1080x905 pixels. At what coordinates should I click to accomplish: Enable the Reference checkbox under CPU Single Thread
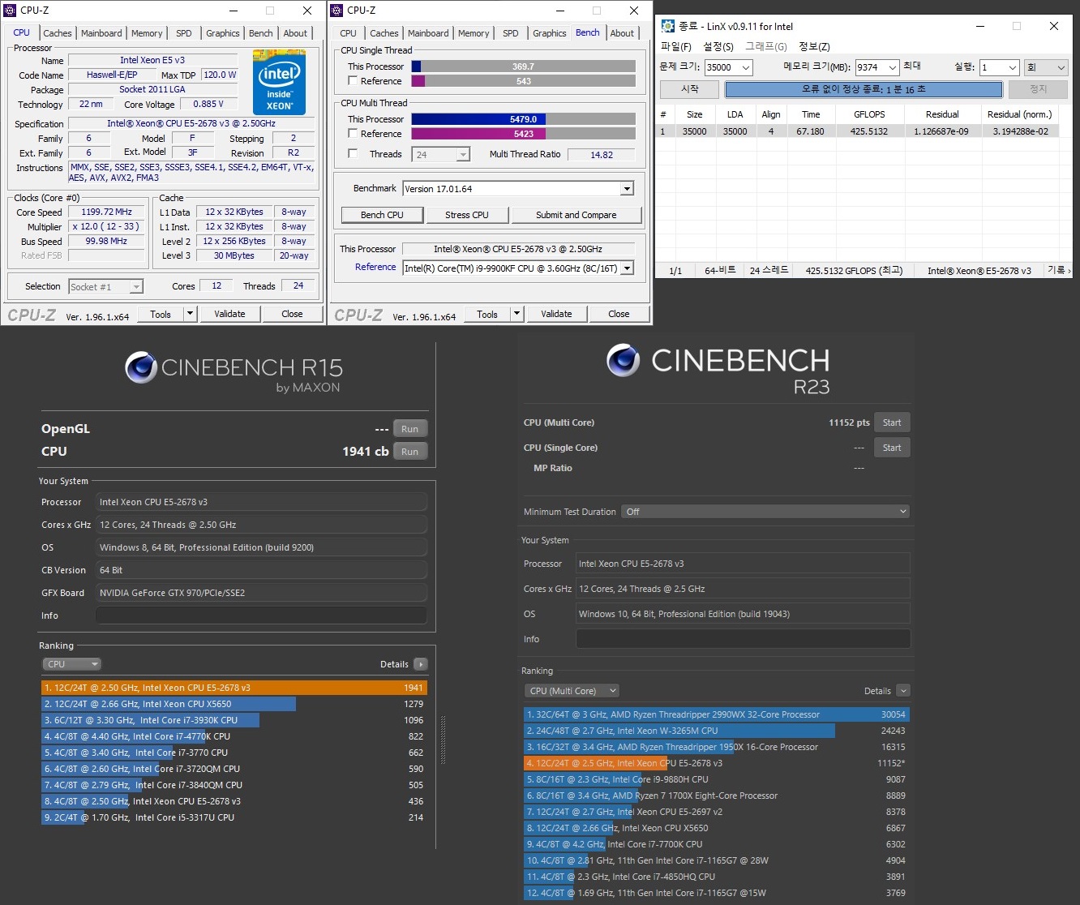(353, 81)
